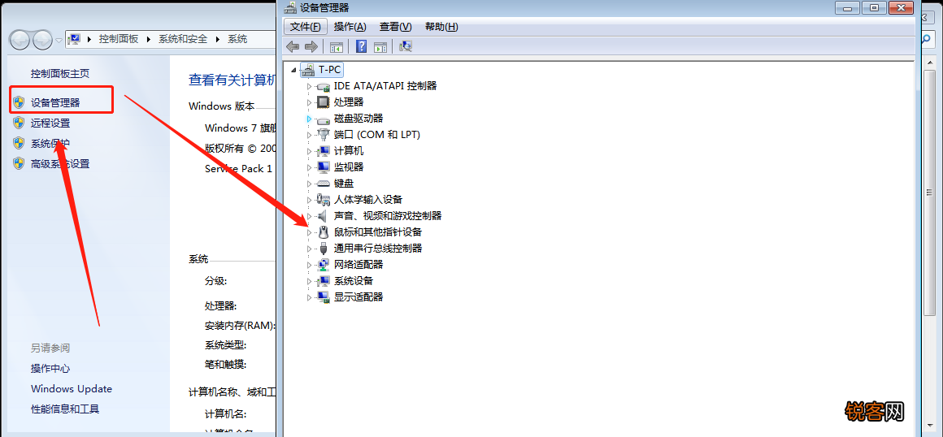Open the 操作(A) menu

350,27
